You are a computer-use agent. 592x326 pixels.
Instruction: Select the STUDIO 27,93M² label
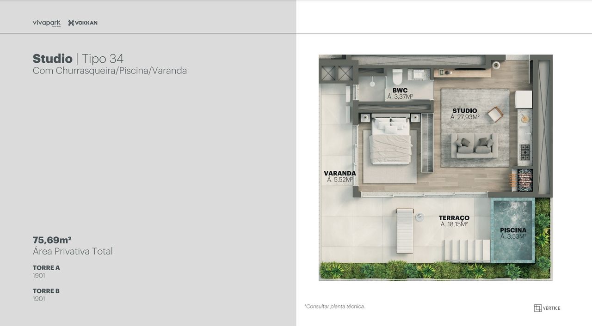pyautogui.click(x=465, y=114)
